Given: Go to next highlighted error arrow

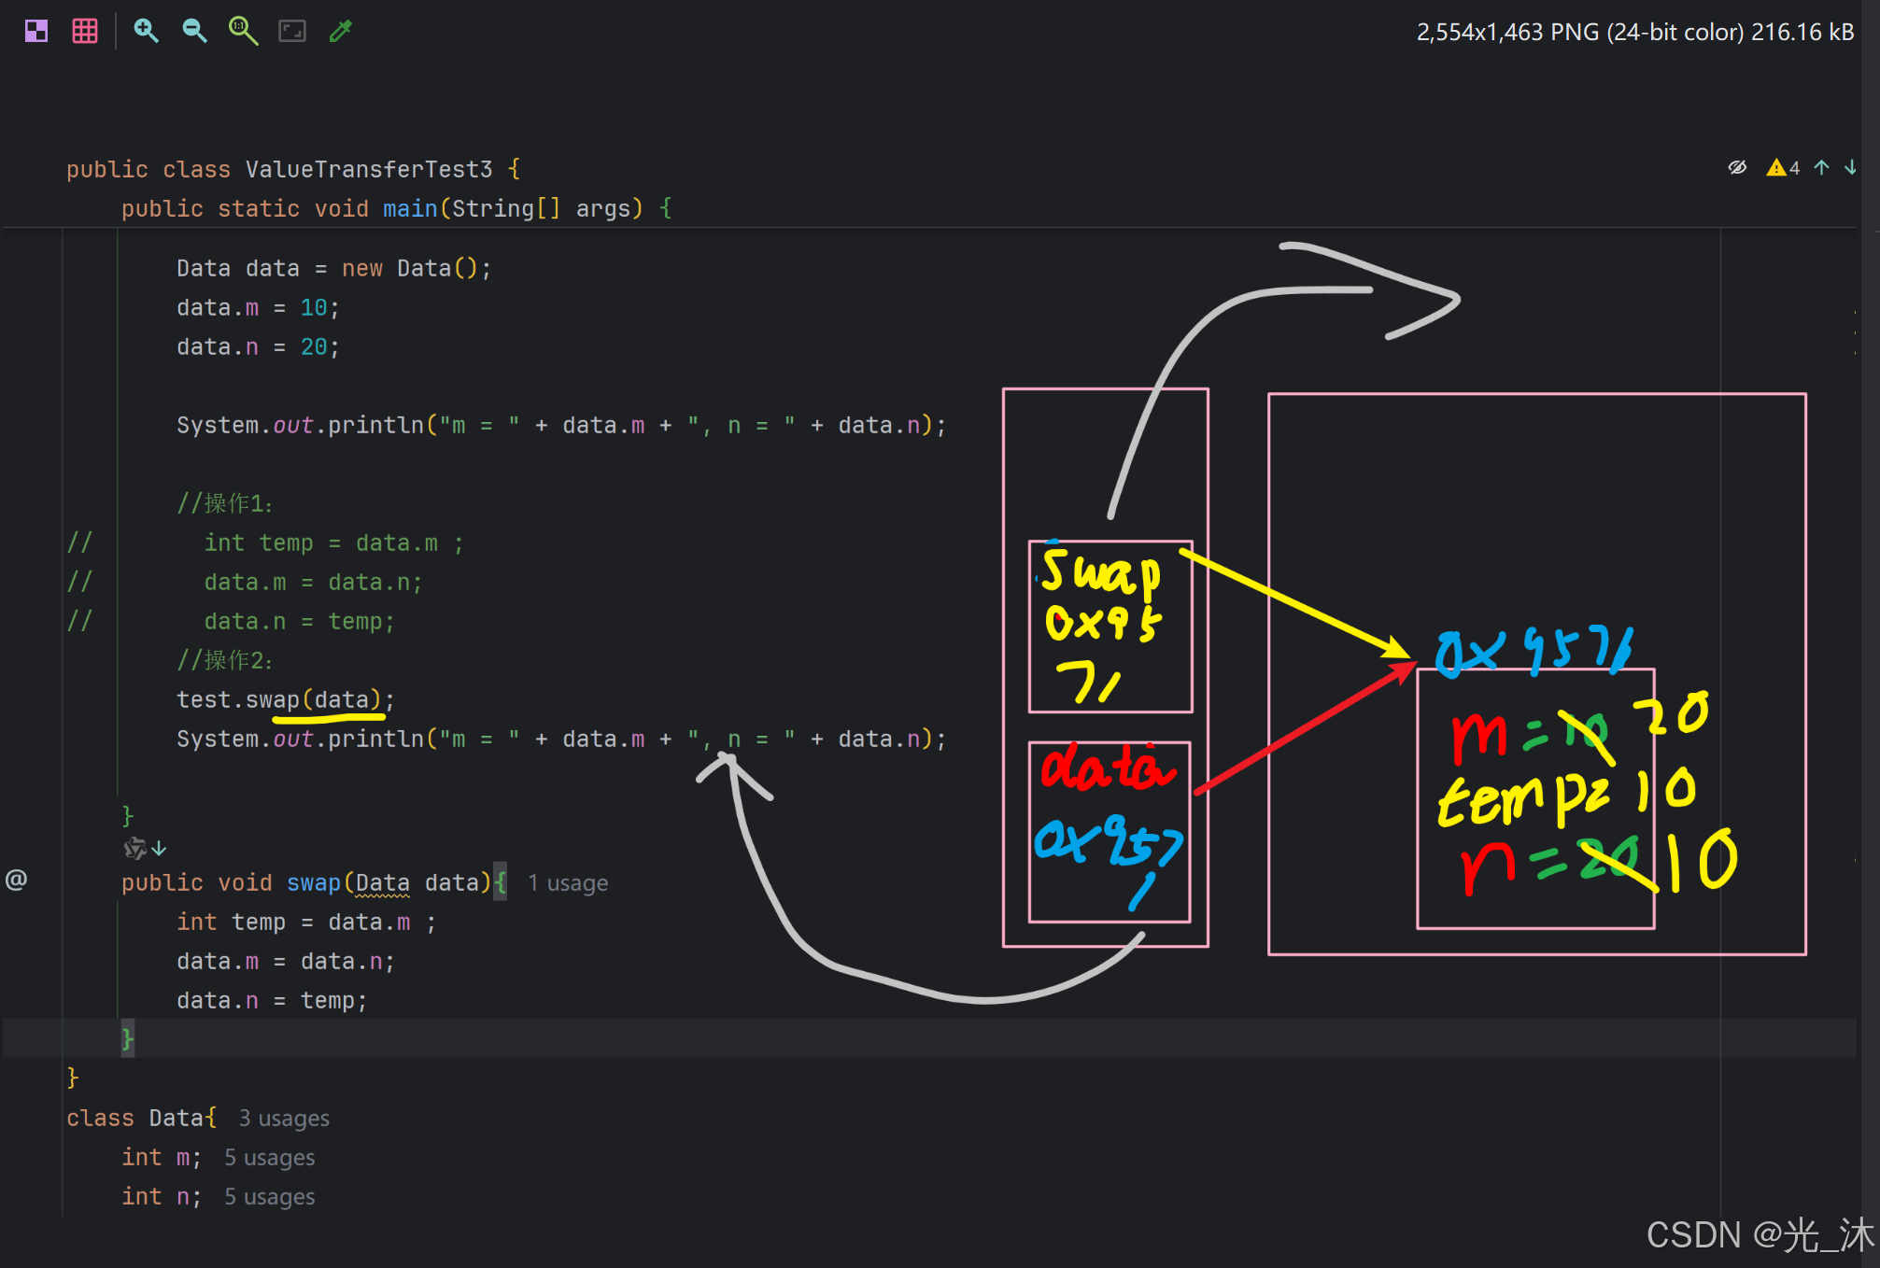Looking at the screenshot, I should point(1850,168).
